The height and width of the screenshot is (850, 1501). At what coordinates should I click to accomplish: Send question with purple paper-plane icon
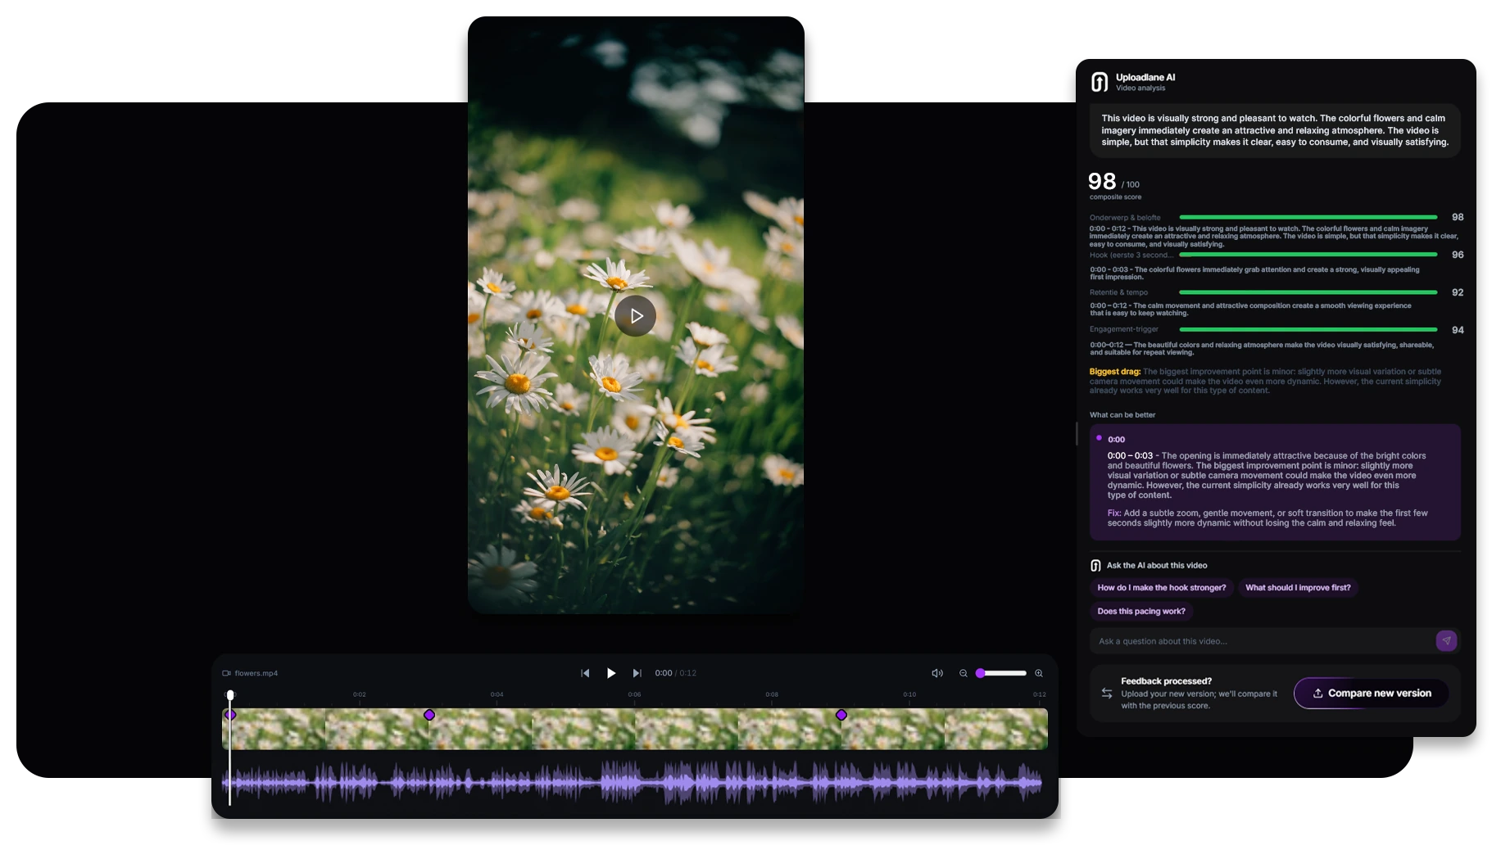1446,641
